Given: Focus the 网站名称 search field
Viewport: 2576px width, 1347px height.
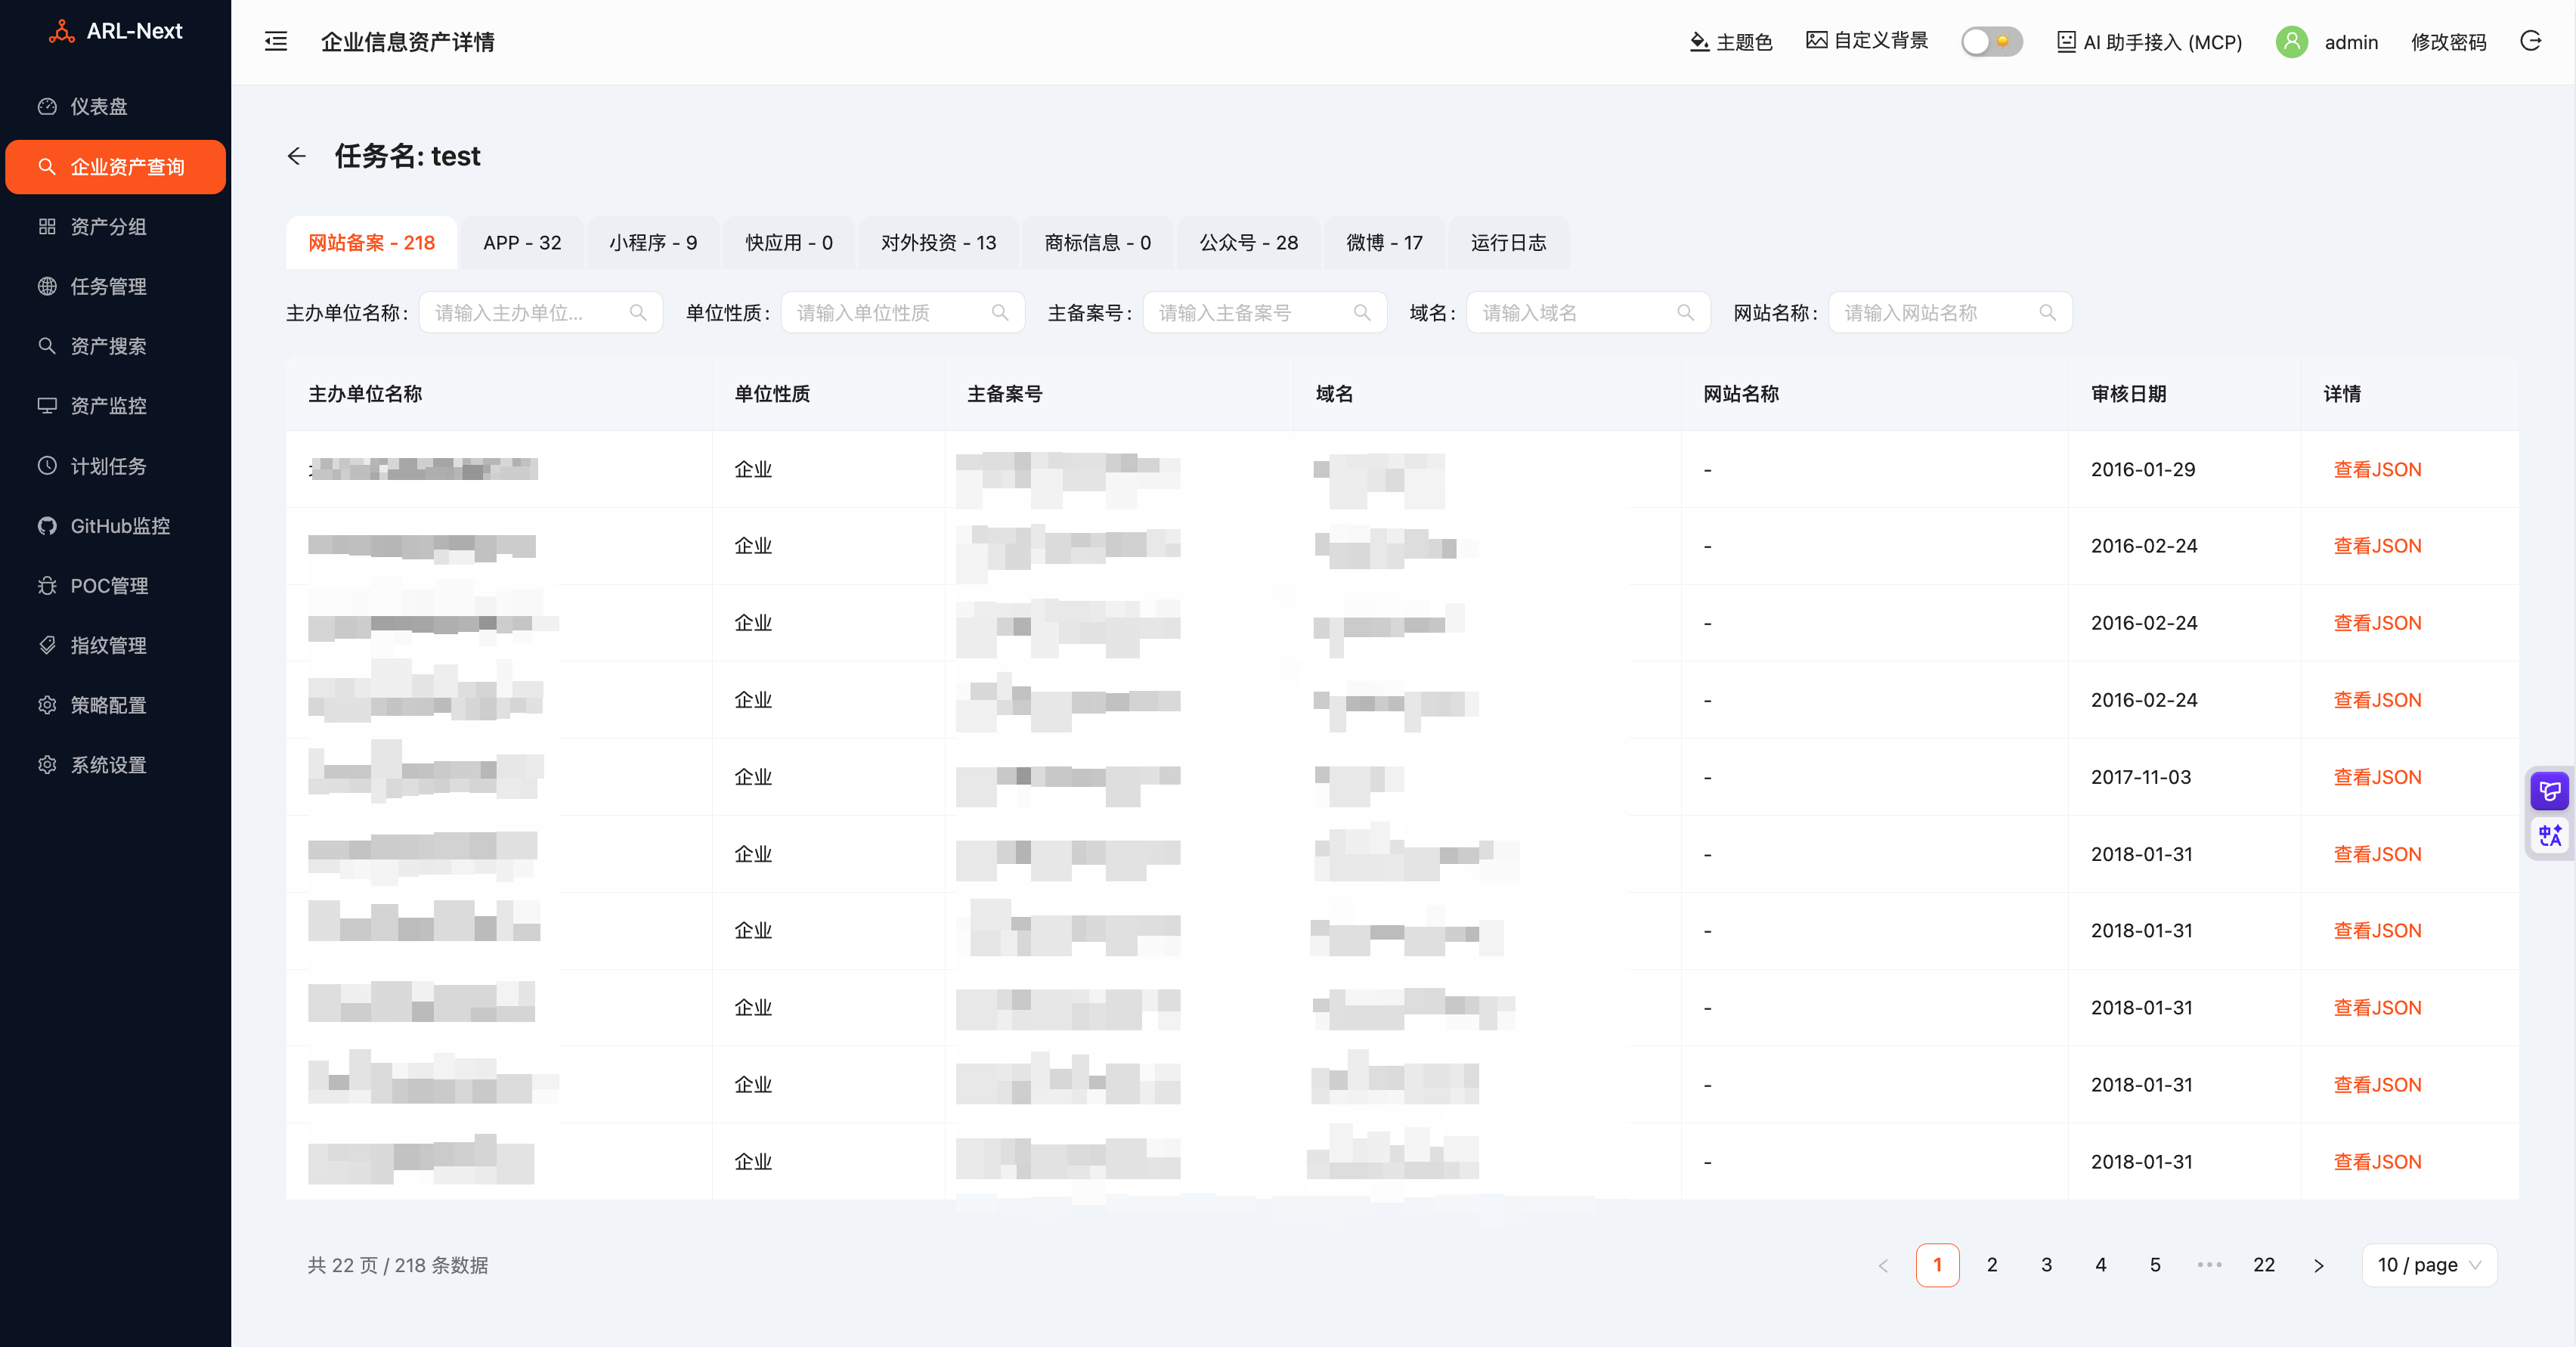Looking at the screenshot, I should tap(1950, 313).
